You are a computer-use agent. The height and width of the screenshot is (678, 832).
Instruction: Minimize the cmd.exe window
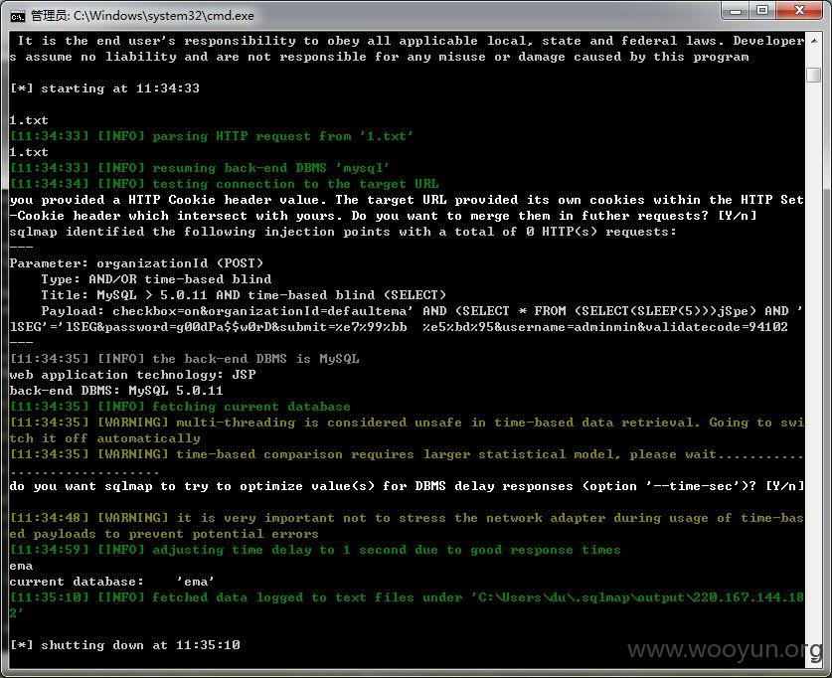[x=735, y=11]
